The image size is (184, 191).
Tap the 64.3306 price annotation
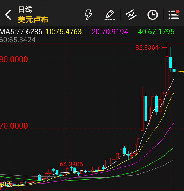(x=71, y=164)
